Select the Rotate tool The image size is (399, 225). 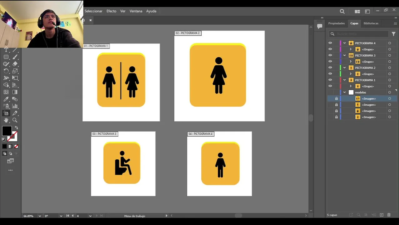[6, 71]
